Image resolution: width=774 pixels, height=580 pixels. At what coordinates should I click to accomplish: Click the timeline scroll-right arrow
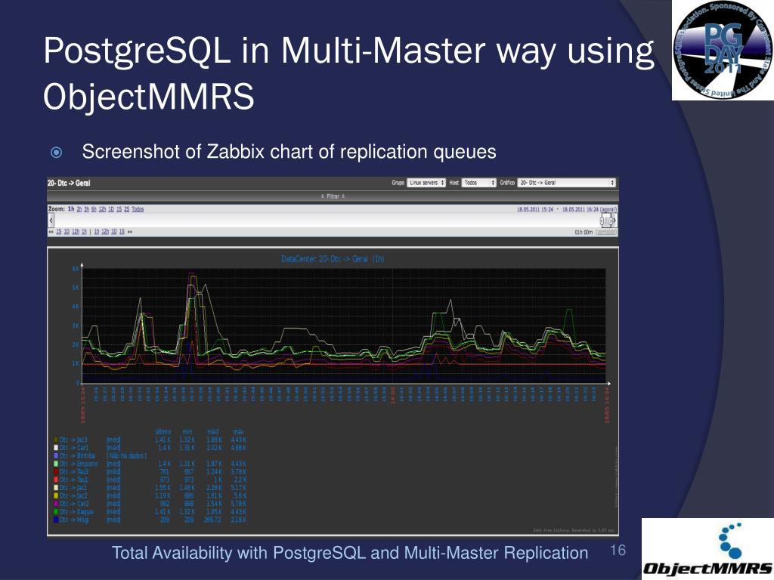(x=614, y=221)
